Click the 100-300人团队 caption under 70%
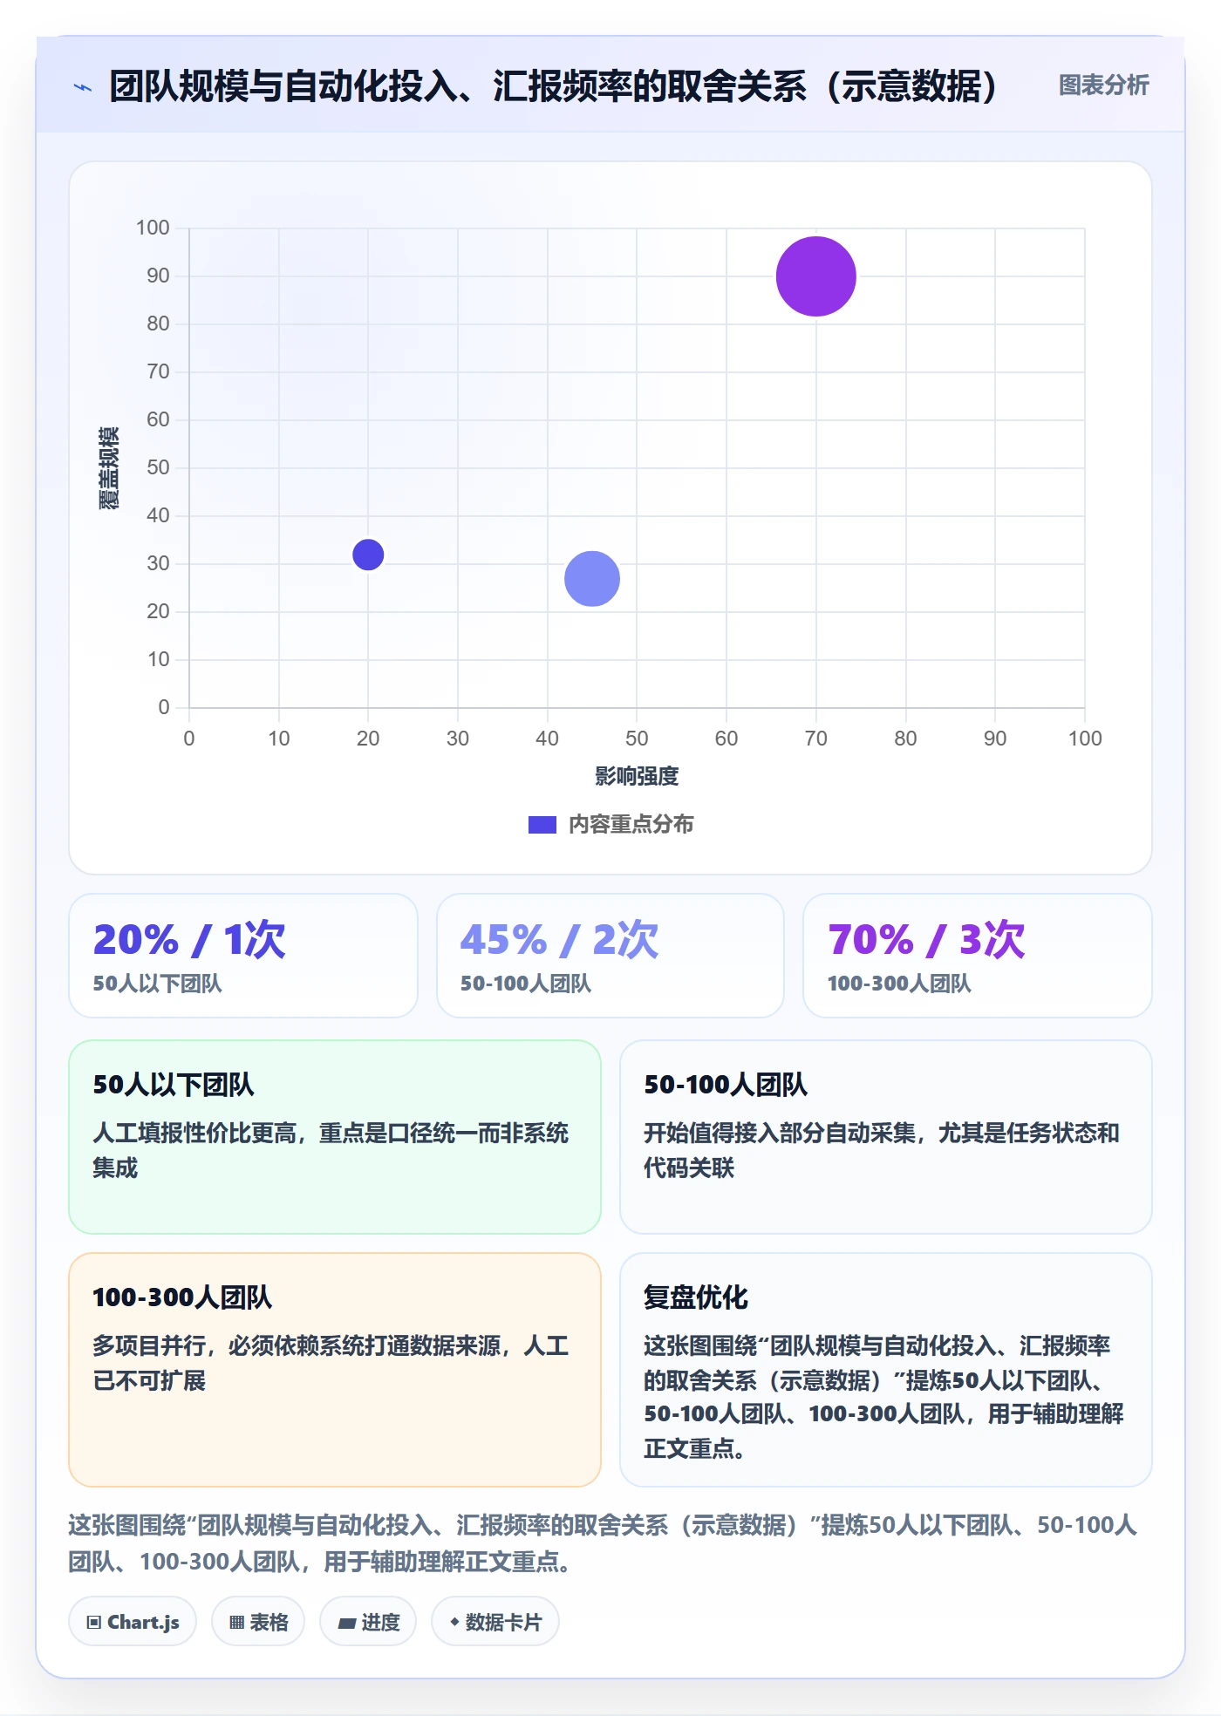 coord(899,984)
